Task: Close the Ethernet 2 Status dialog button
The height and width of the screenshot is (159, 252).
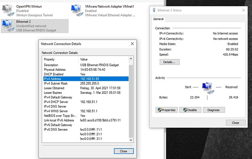Action: (x=236, y=123)
